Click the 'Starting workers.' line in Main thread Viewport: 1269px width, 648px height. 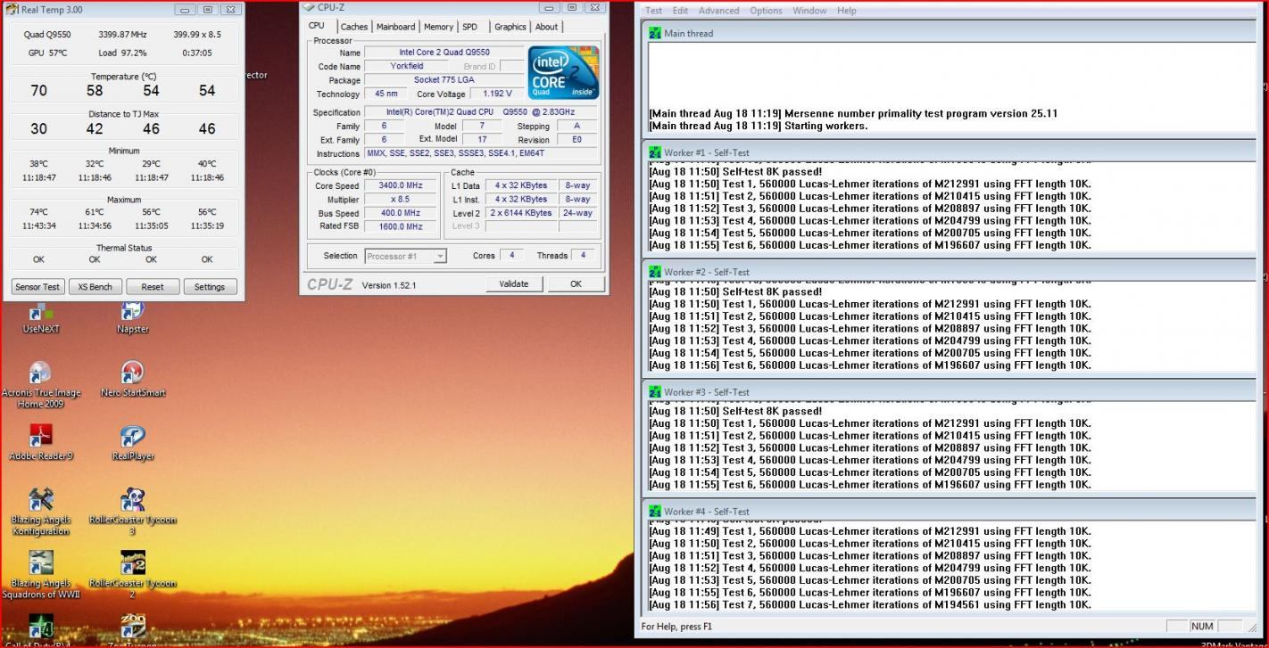[758, 126]
